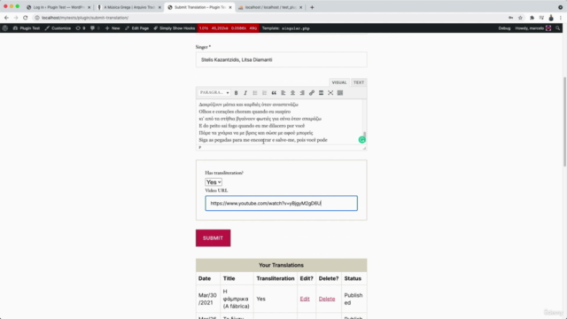Open the Howdy, marcelo account menu
Image resolution: width=567 pixels, height=319 pixels.
pos(532,28)
